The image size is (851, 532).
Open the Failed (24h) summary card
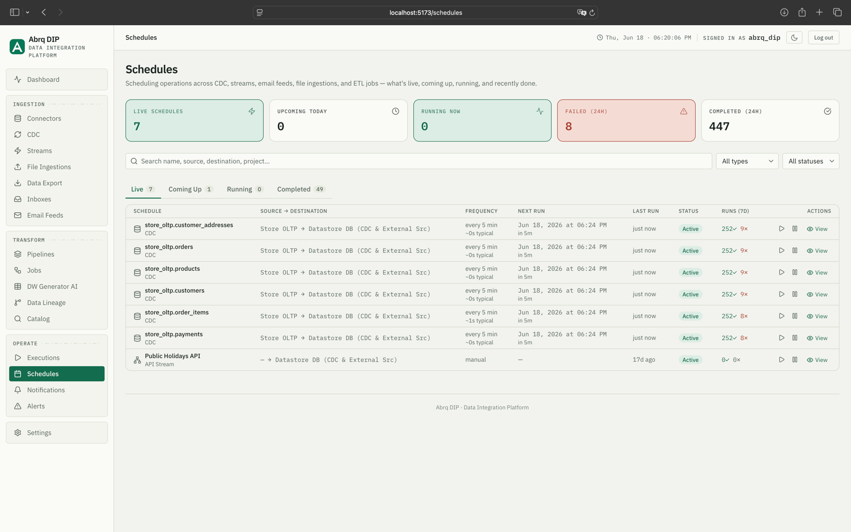(x=626, y=120)
